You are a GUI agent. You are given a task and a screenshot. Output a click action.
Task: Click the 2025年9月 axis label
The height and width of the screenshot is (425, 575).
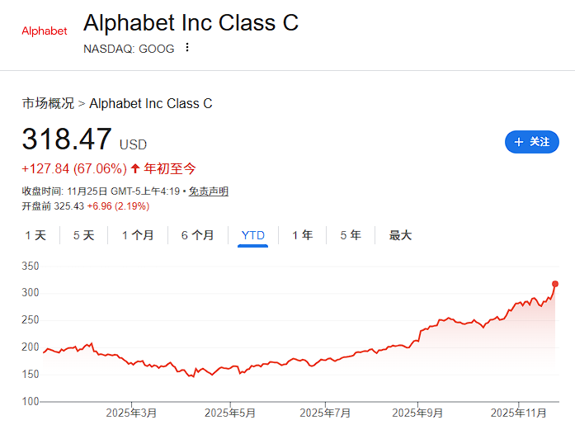point(419,412)
